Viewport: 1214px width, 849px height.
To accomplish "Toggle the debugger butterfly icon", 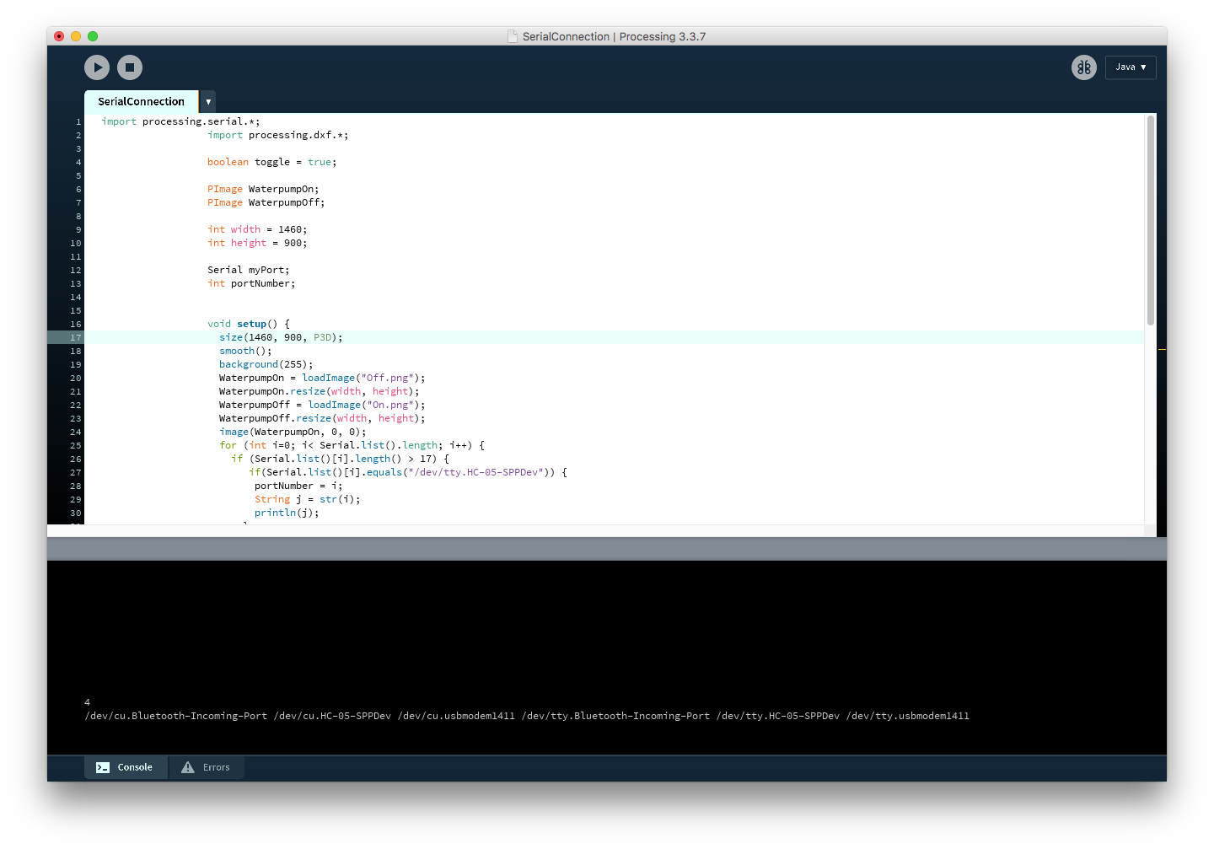I will 1084,67.
